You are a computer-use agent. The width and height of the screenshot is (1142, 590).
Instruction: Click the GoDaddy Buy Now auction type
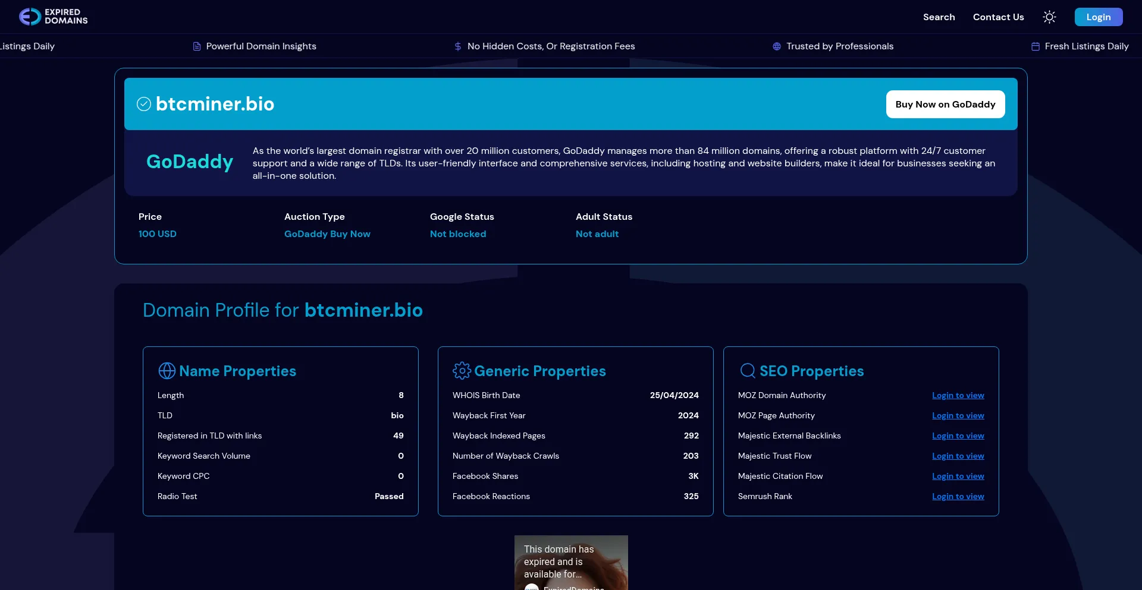tap(327, 234)
